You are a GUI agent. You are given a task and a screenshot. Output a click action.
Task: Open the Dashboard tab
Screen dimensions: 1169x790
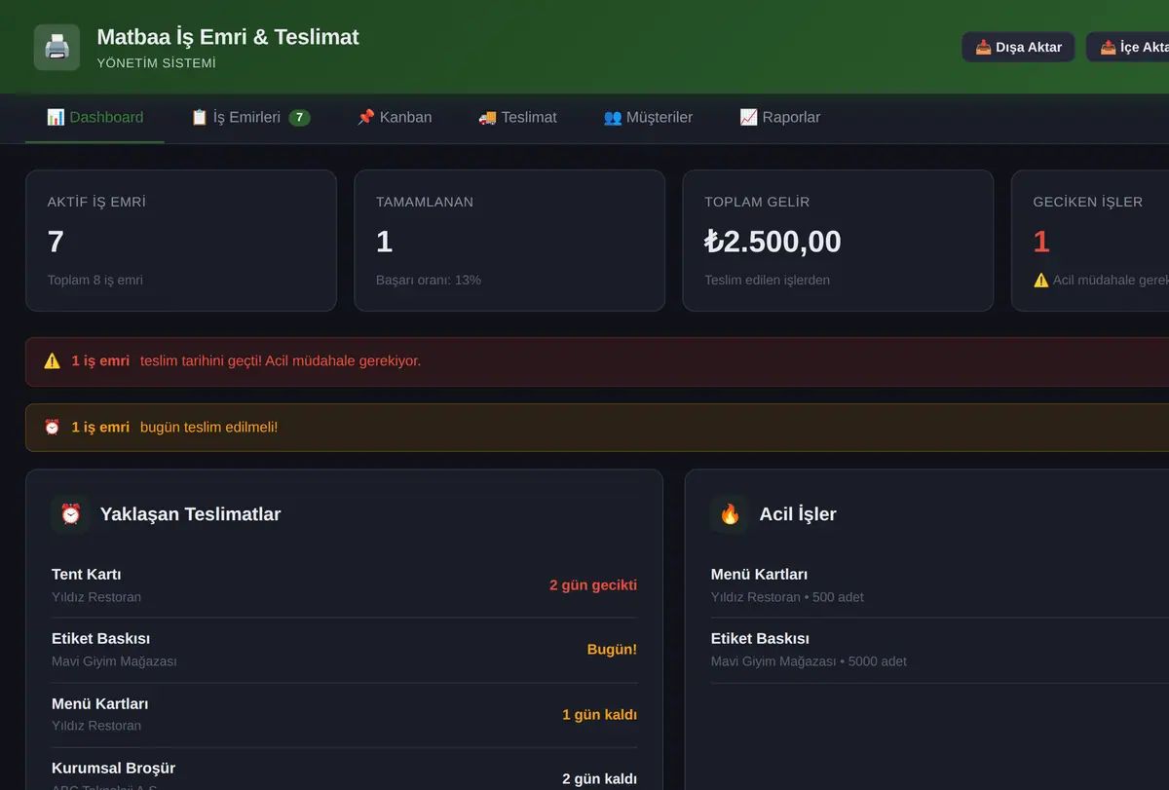coord(94,118)
